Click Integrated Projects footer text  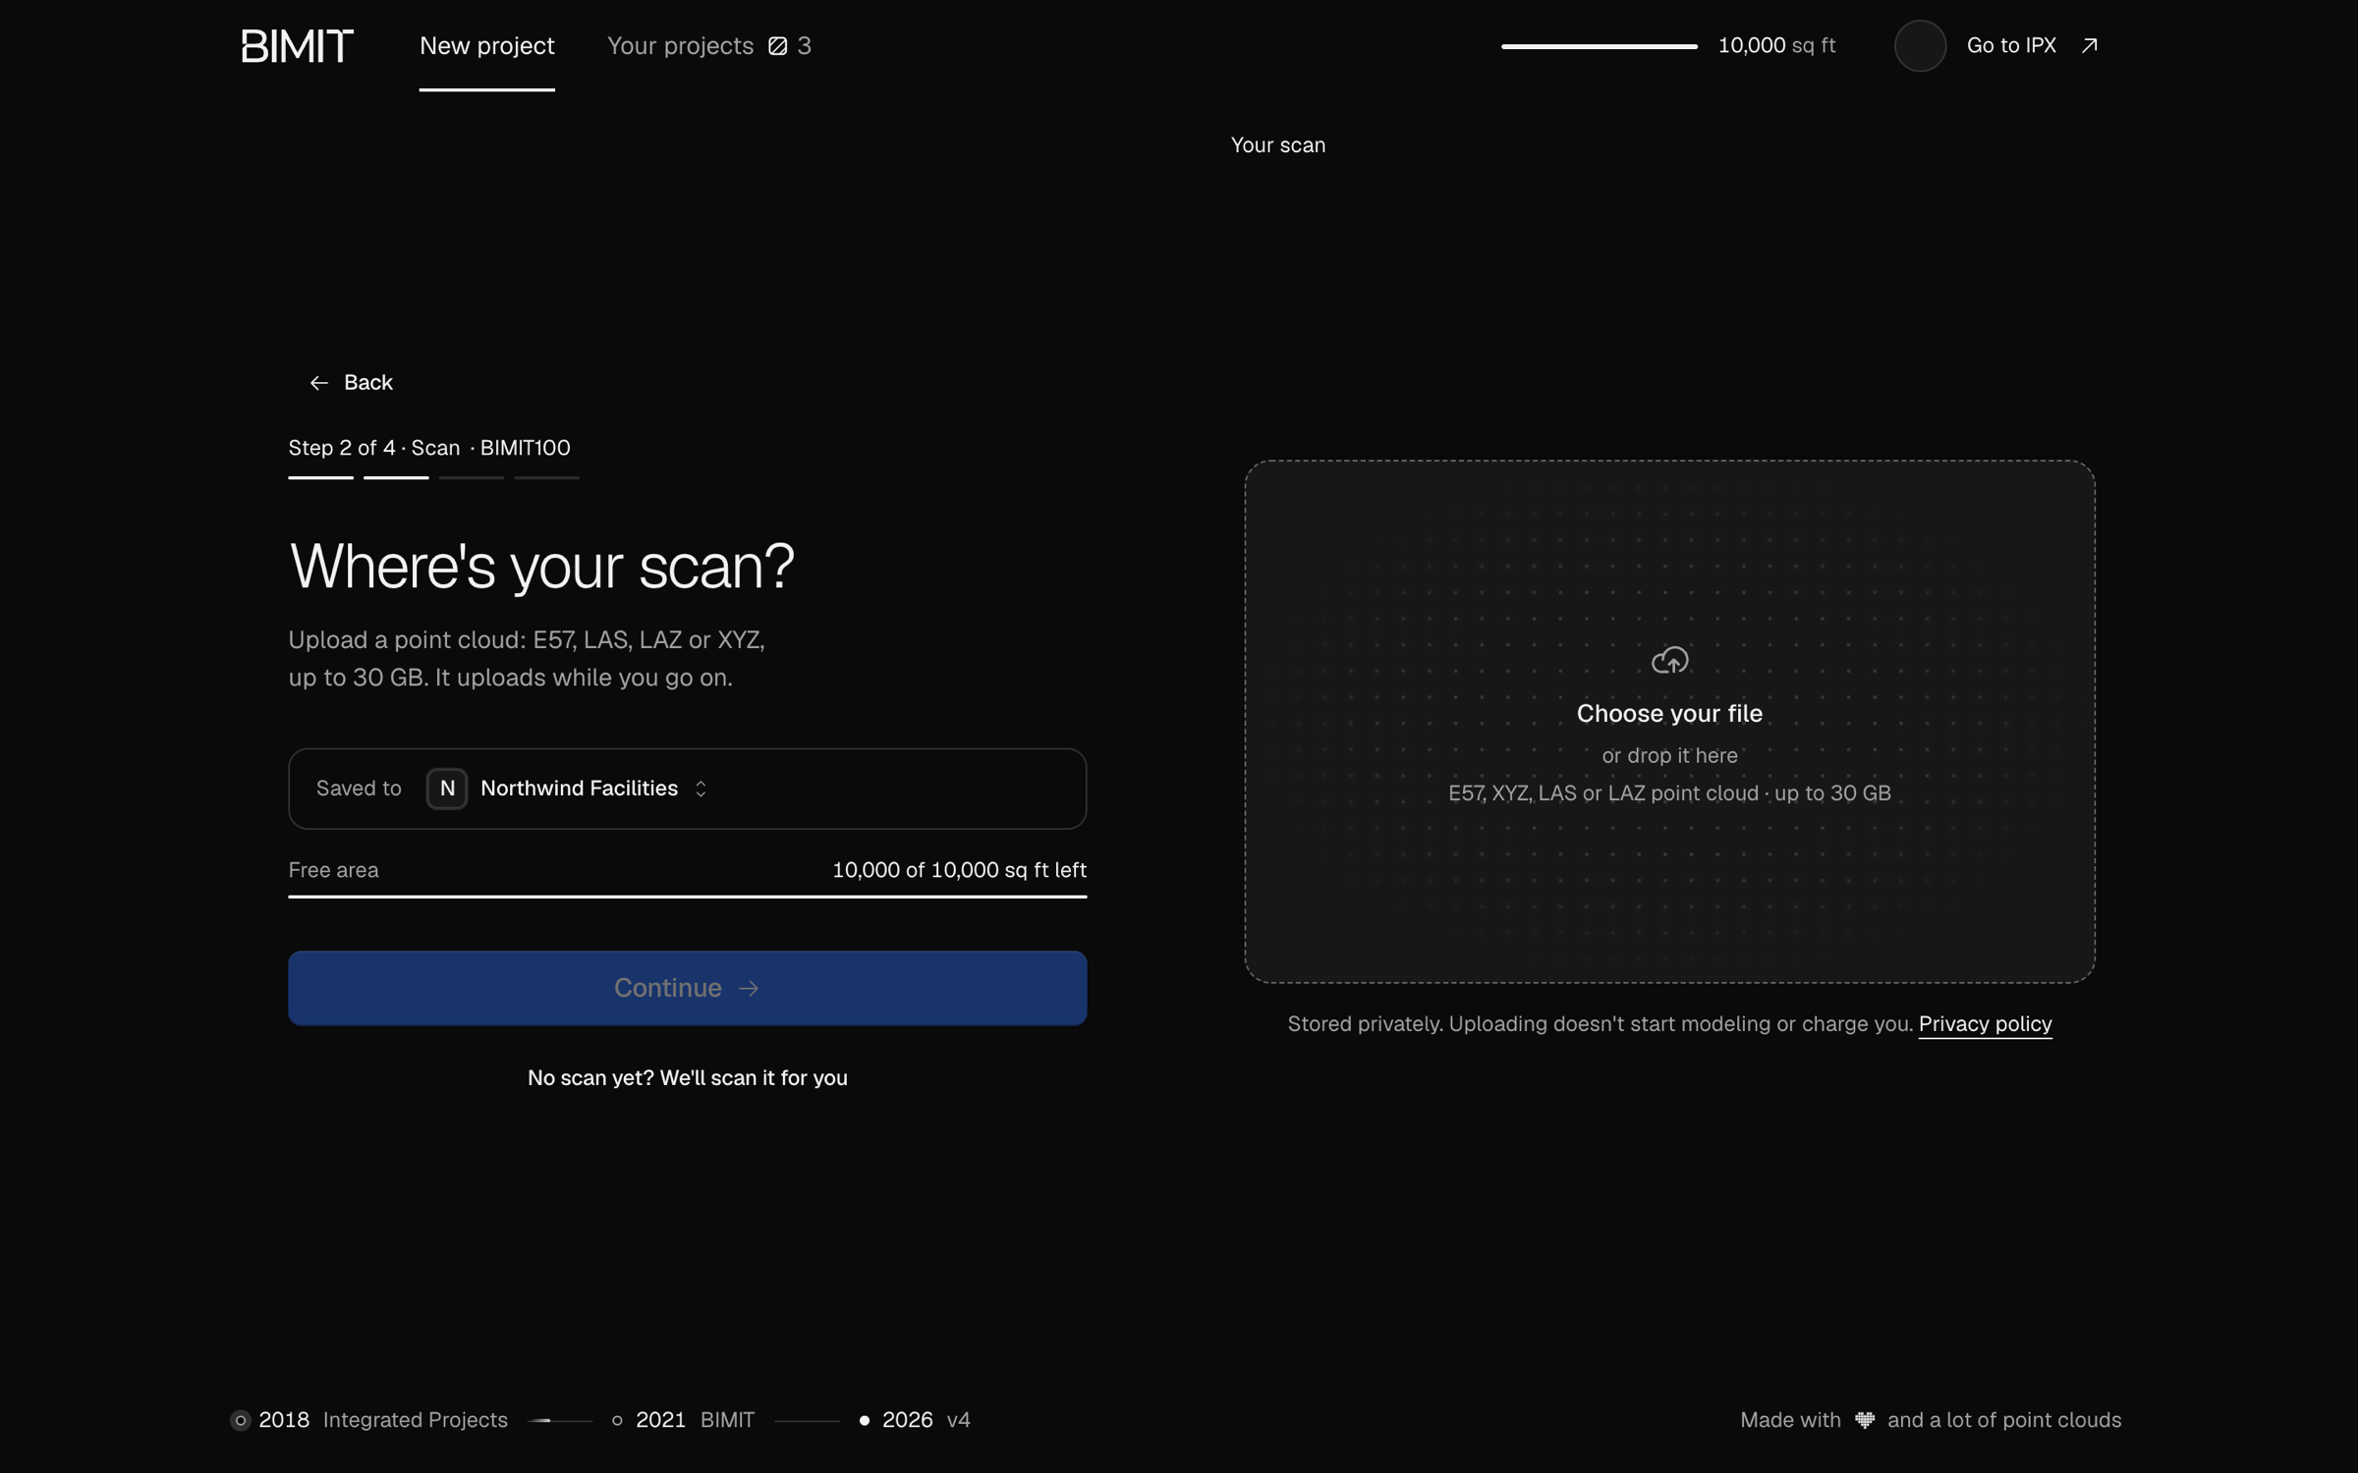(415, 1420)
